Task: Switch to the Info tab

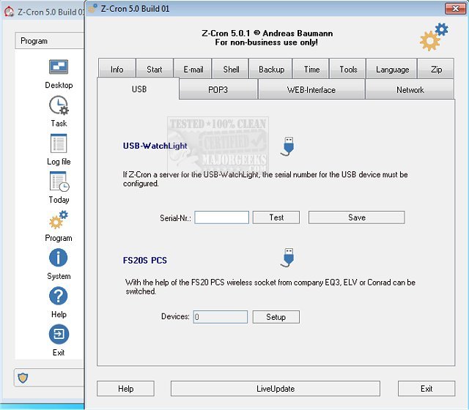Action: tap(117, 70)
